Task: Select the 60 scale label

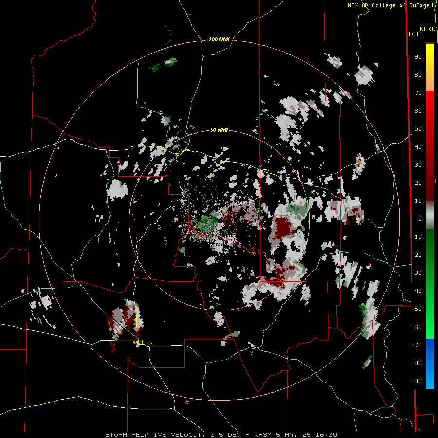Action: pyautogui.click(x=418, y=111)
